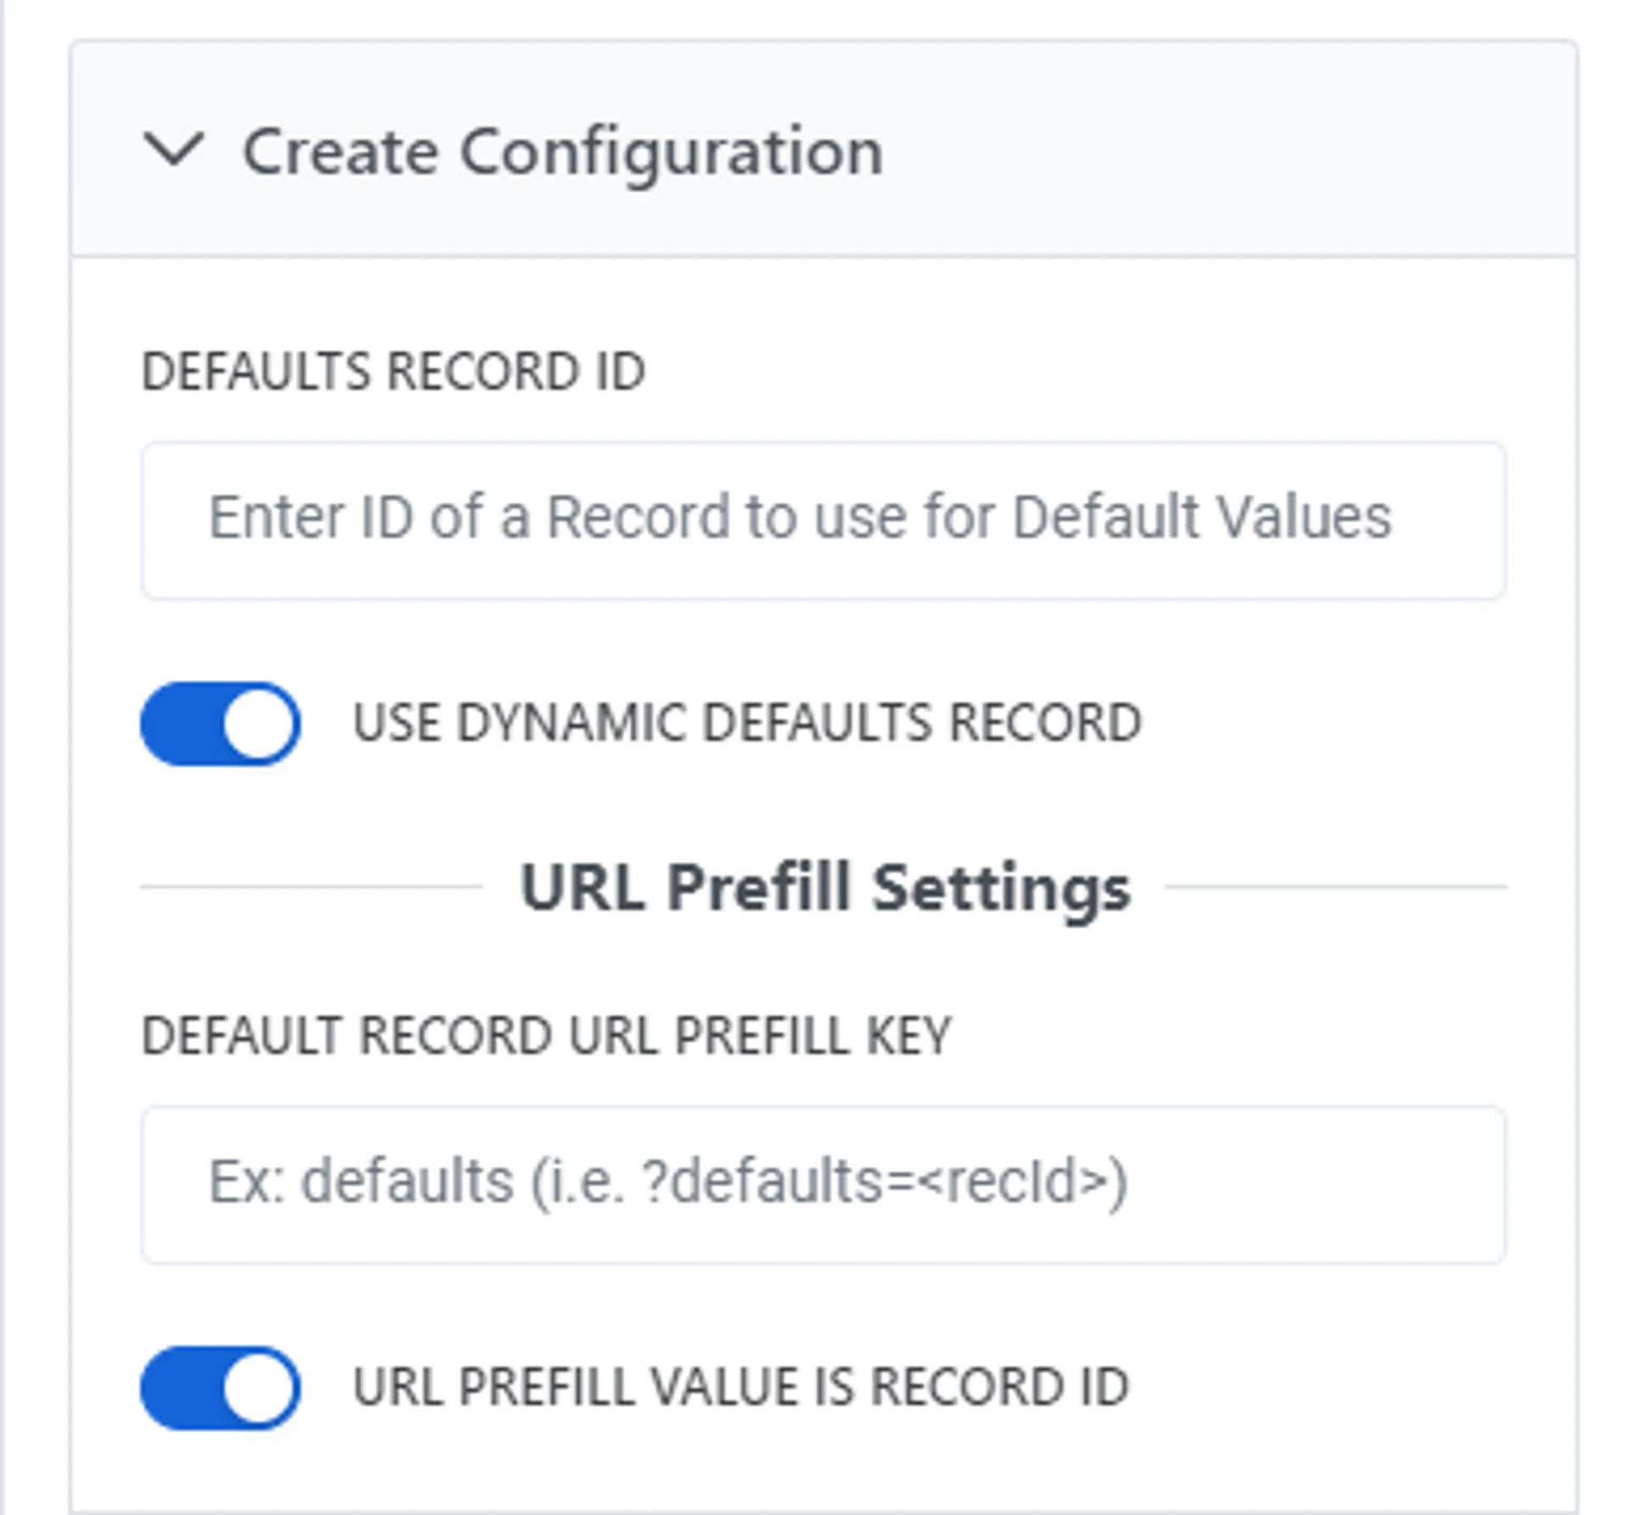Focus the Default Record URL Prefill Key input
1630x1515 pixels.
coord(823,1184)
